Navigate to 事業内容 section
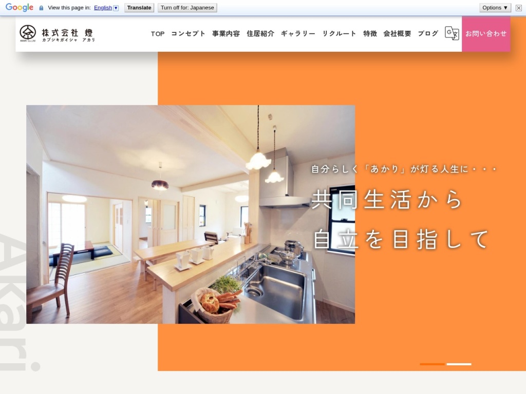 coord(226,34)
